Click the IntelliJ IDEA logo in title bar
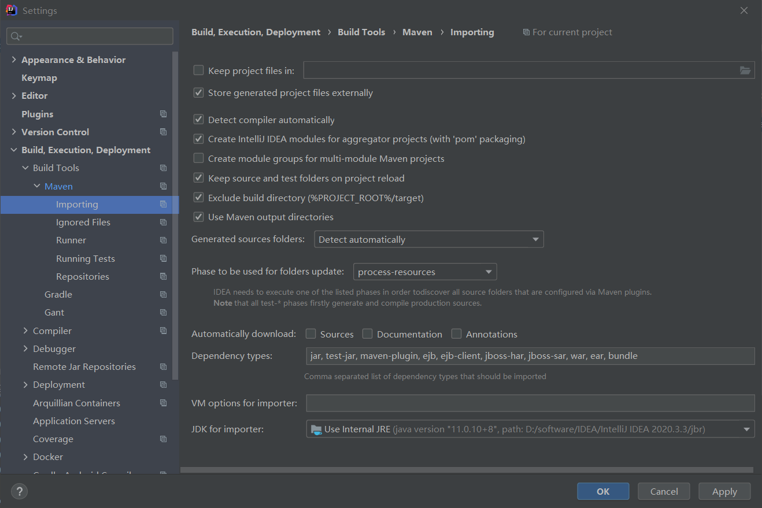 point(10,10)
